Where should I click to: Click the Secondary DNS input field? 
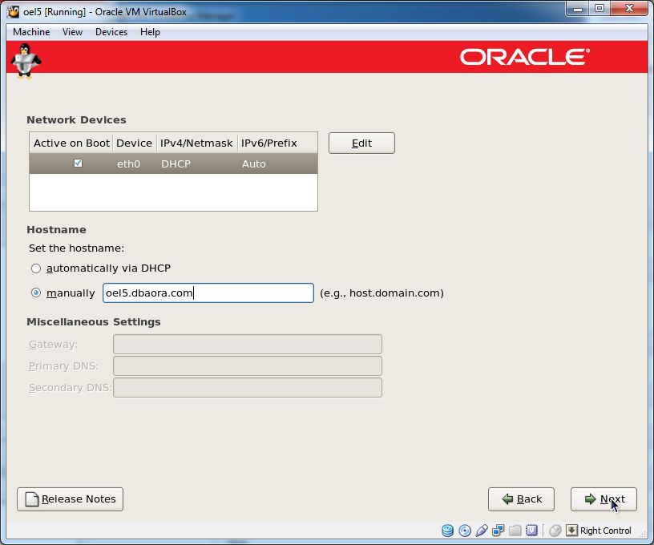point(248,388)
